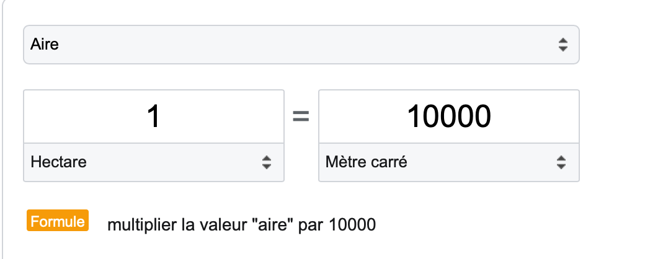Click the "Aire" label text
The height and width of the screenshot is (259, 645).
(x=44, y=44)
